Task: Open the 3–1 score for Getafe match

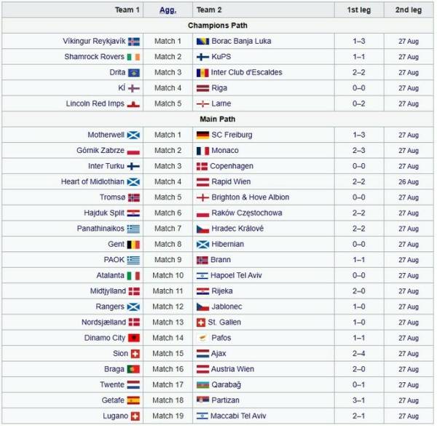Action: (358, 400)
